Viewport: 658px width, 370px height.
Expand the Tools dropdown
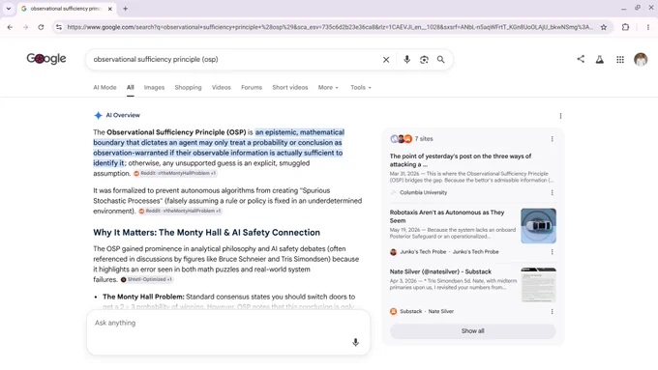361,87
